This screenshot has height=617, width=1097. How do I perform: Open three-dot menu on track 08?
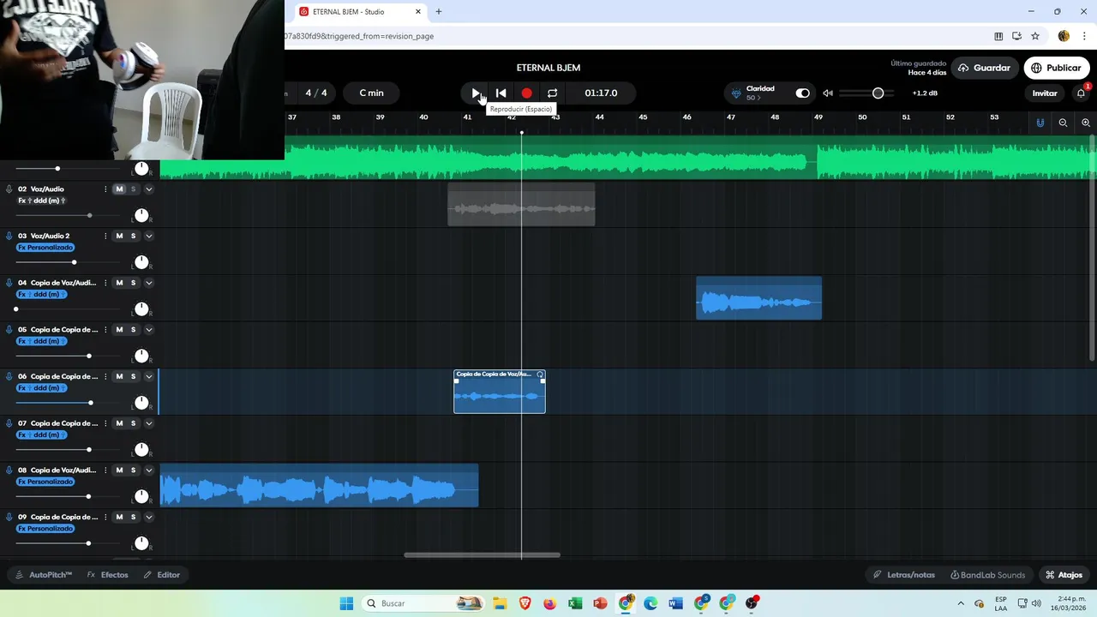coord(105,470)
